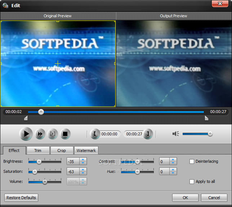
Task: Decrease Brightness with the down arrow
Action: coord(83,163)
